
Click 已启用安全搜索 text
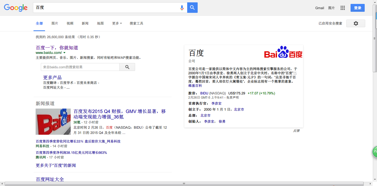click(x=330, y=23)
